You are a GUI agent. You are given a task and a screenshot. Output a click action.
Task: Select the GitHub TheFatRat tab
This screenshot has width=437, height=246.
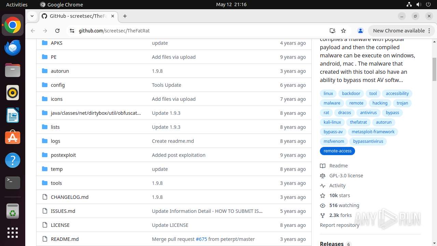coord(78,16)
